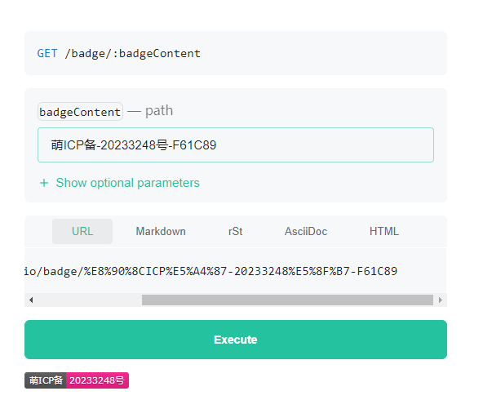Screen dimensions: 483x400
Task: Select the rSt format tab
Action: [235, 231]
